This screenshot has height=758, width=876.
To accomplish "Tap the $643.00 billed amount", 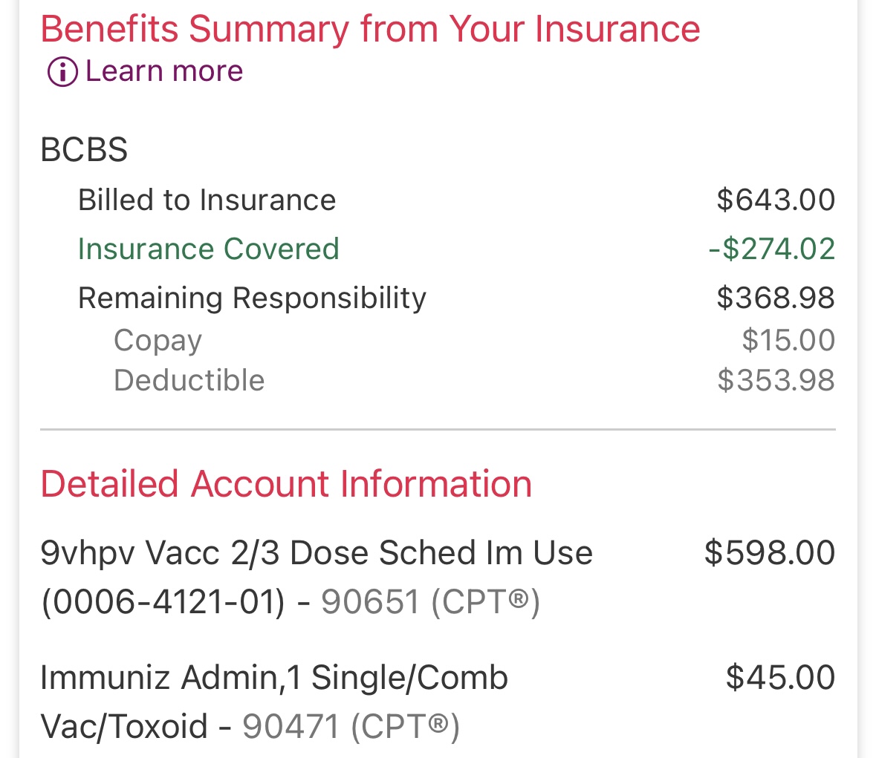I will [775, 200].
